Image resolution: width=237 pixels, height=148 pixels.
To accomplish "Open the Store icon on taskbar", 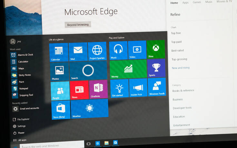I will tap(115, 143).
